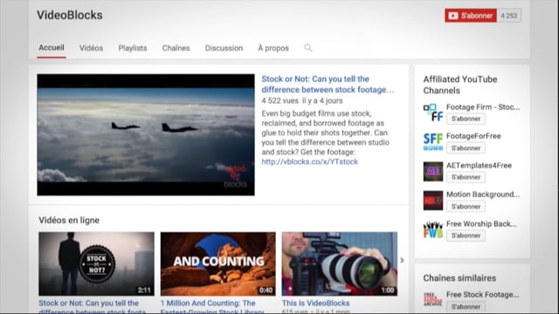559x314 pixels.
Task: Click the Motion Background channel icon
Action: coord(433,201)
